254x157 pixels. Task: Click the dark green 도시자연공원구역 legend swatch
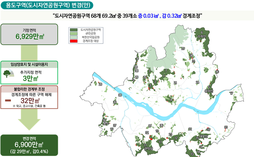point(74,29)
